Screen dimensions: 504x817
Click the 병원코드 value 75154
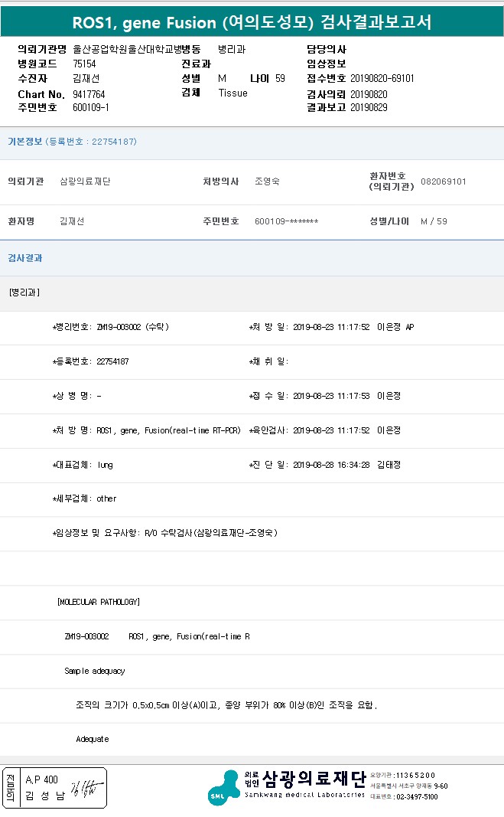pos(84,64)
